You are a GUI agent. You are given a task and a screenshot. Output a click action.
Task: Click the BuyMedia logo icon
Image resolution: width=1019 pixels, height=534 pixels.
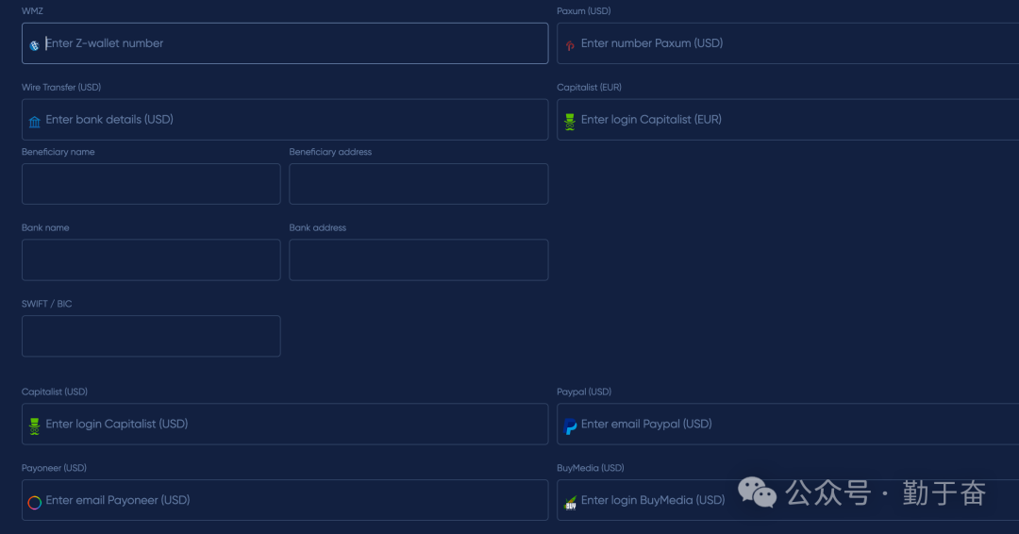570,502
